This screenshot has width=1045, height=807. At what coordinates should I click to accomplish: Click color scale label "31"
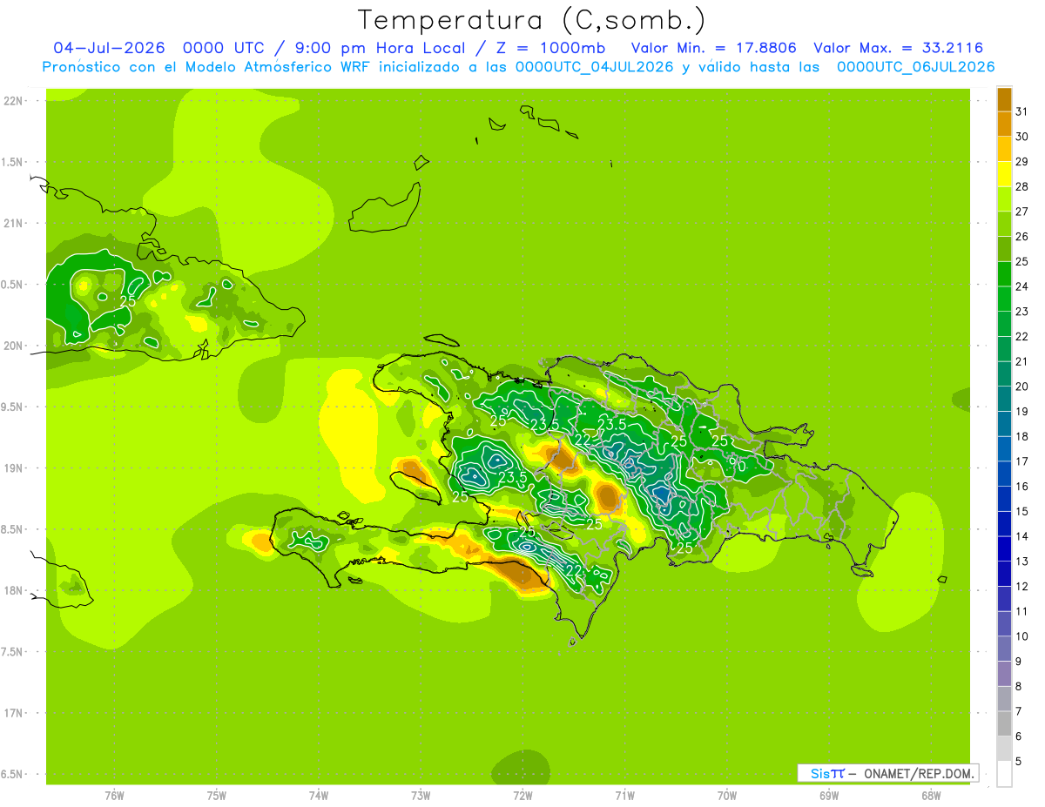pos(1021,111)
